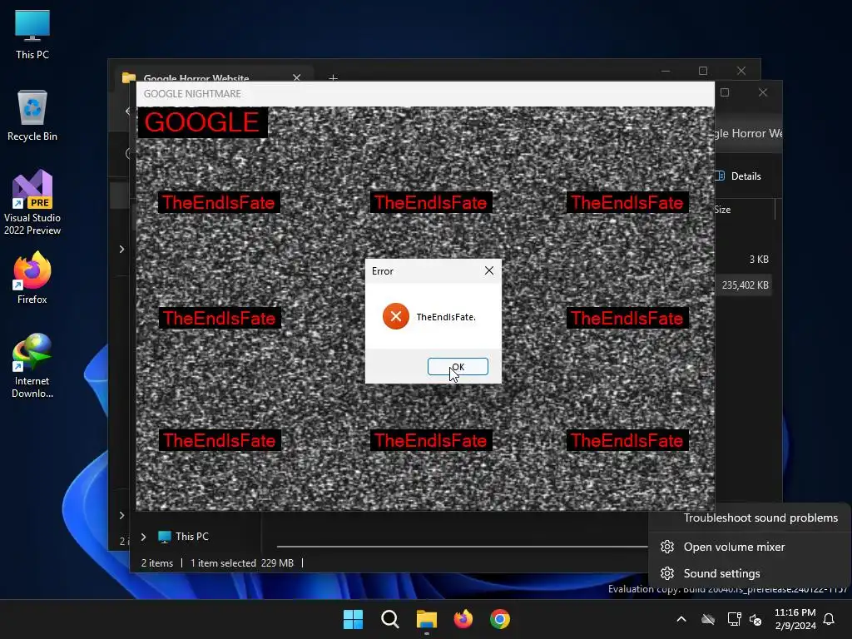Open the Windows Start menu
This screenshot has height=639, width=852.
(x=353, y=619)
